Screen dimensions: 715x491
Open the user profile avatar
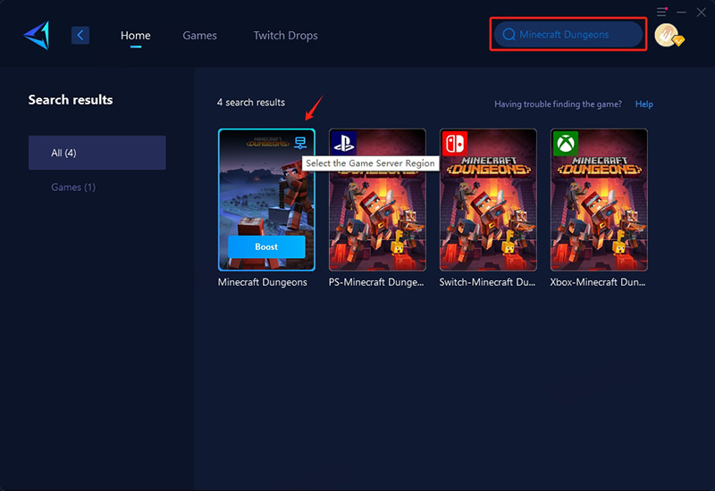tap(669, 35)
